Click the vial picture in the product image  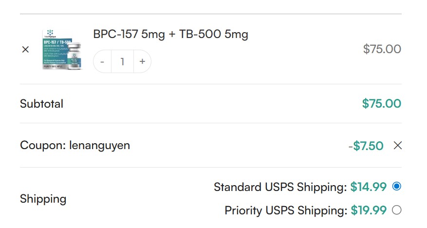(x=74, y=56)
